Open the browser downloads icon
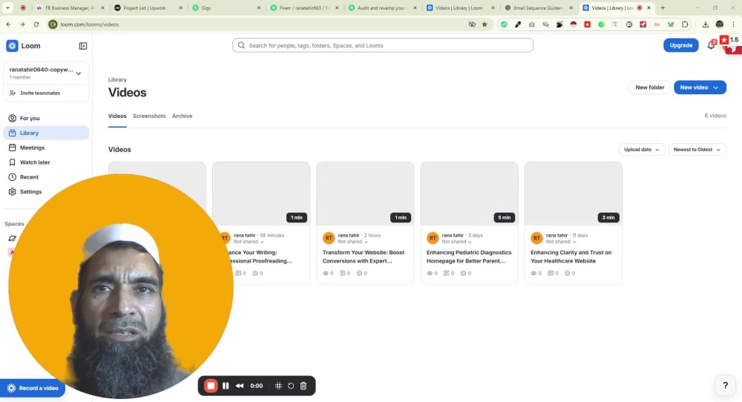742x402 pixels. [x=705, y=24]
